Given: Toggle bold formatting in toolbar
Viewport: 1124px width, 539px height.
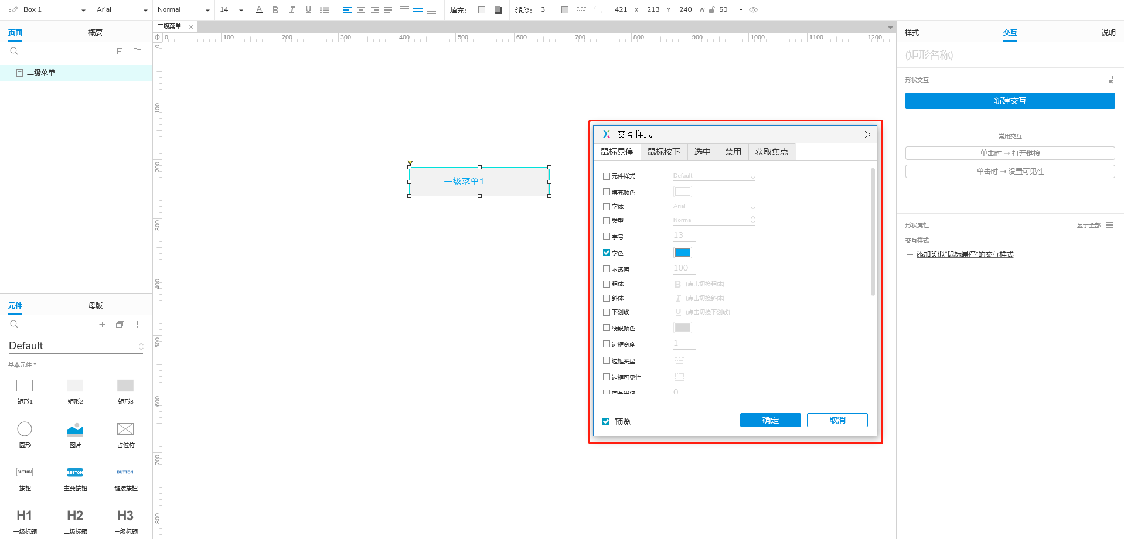Looking at the screenshot, I should click(275, 10).
